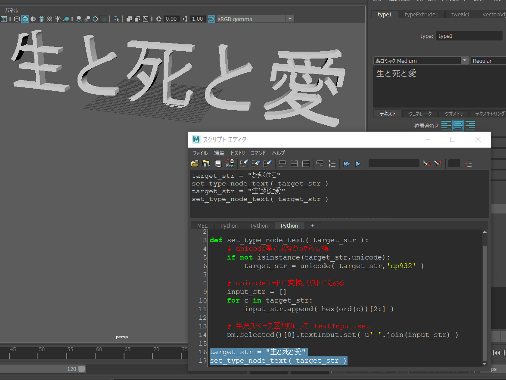The image size is (506, 380).
Task: Click Gamma value field 1.00
Action: point(198,19)
